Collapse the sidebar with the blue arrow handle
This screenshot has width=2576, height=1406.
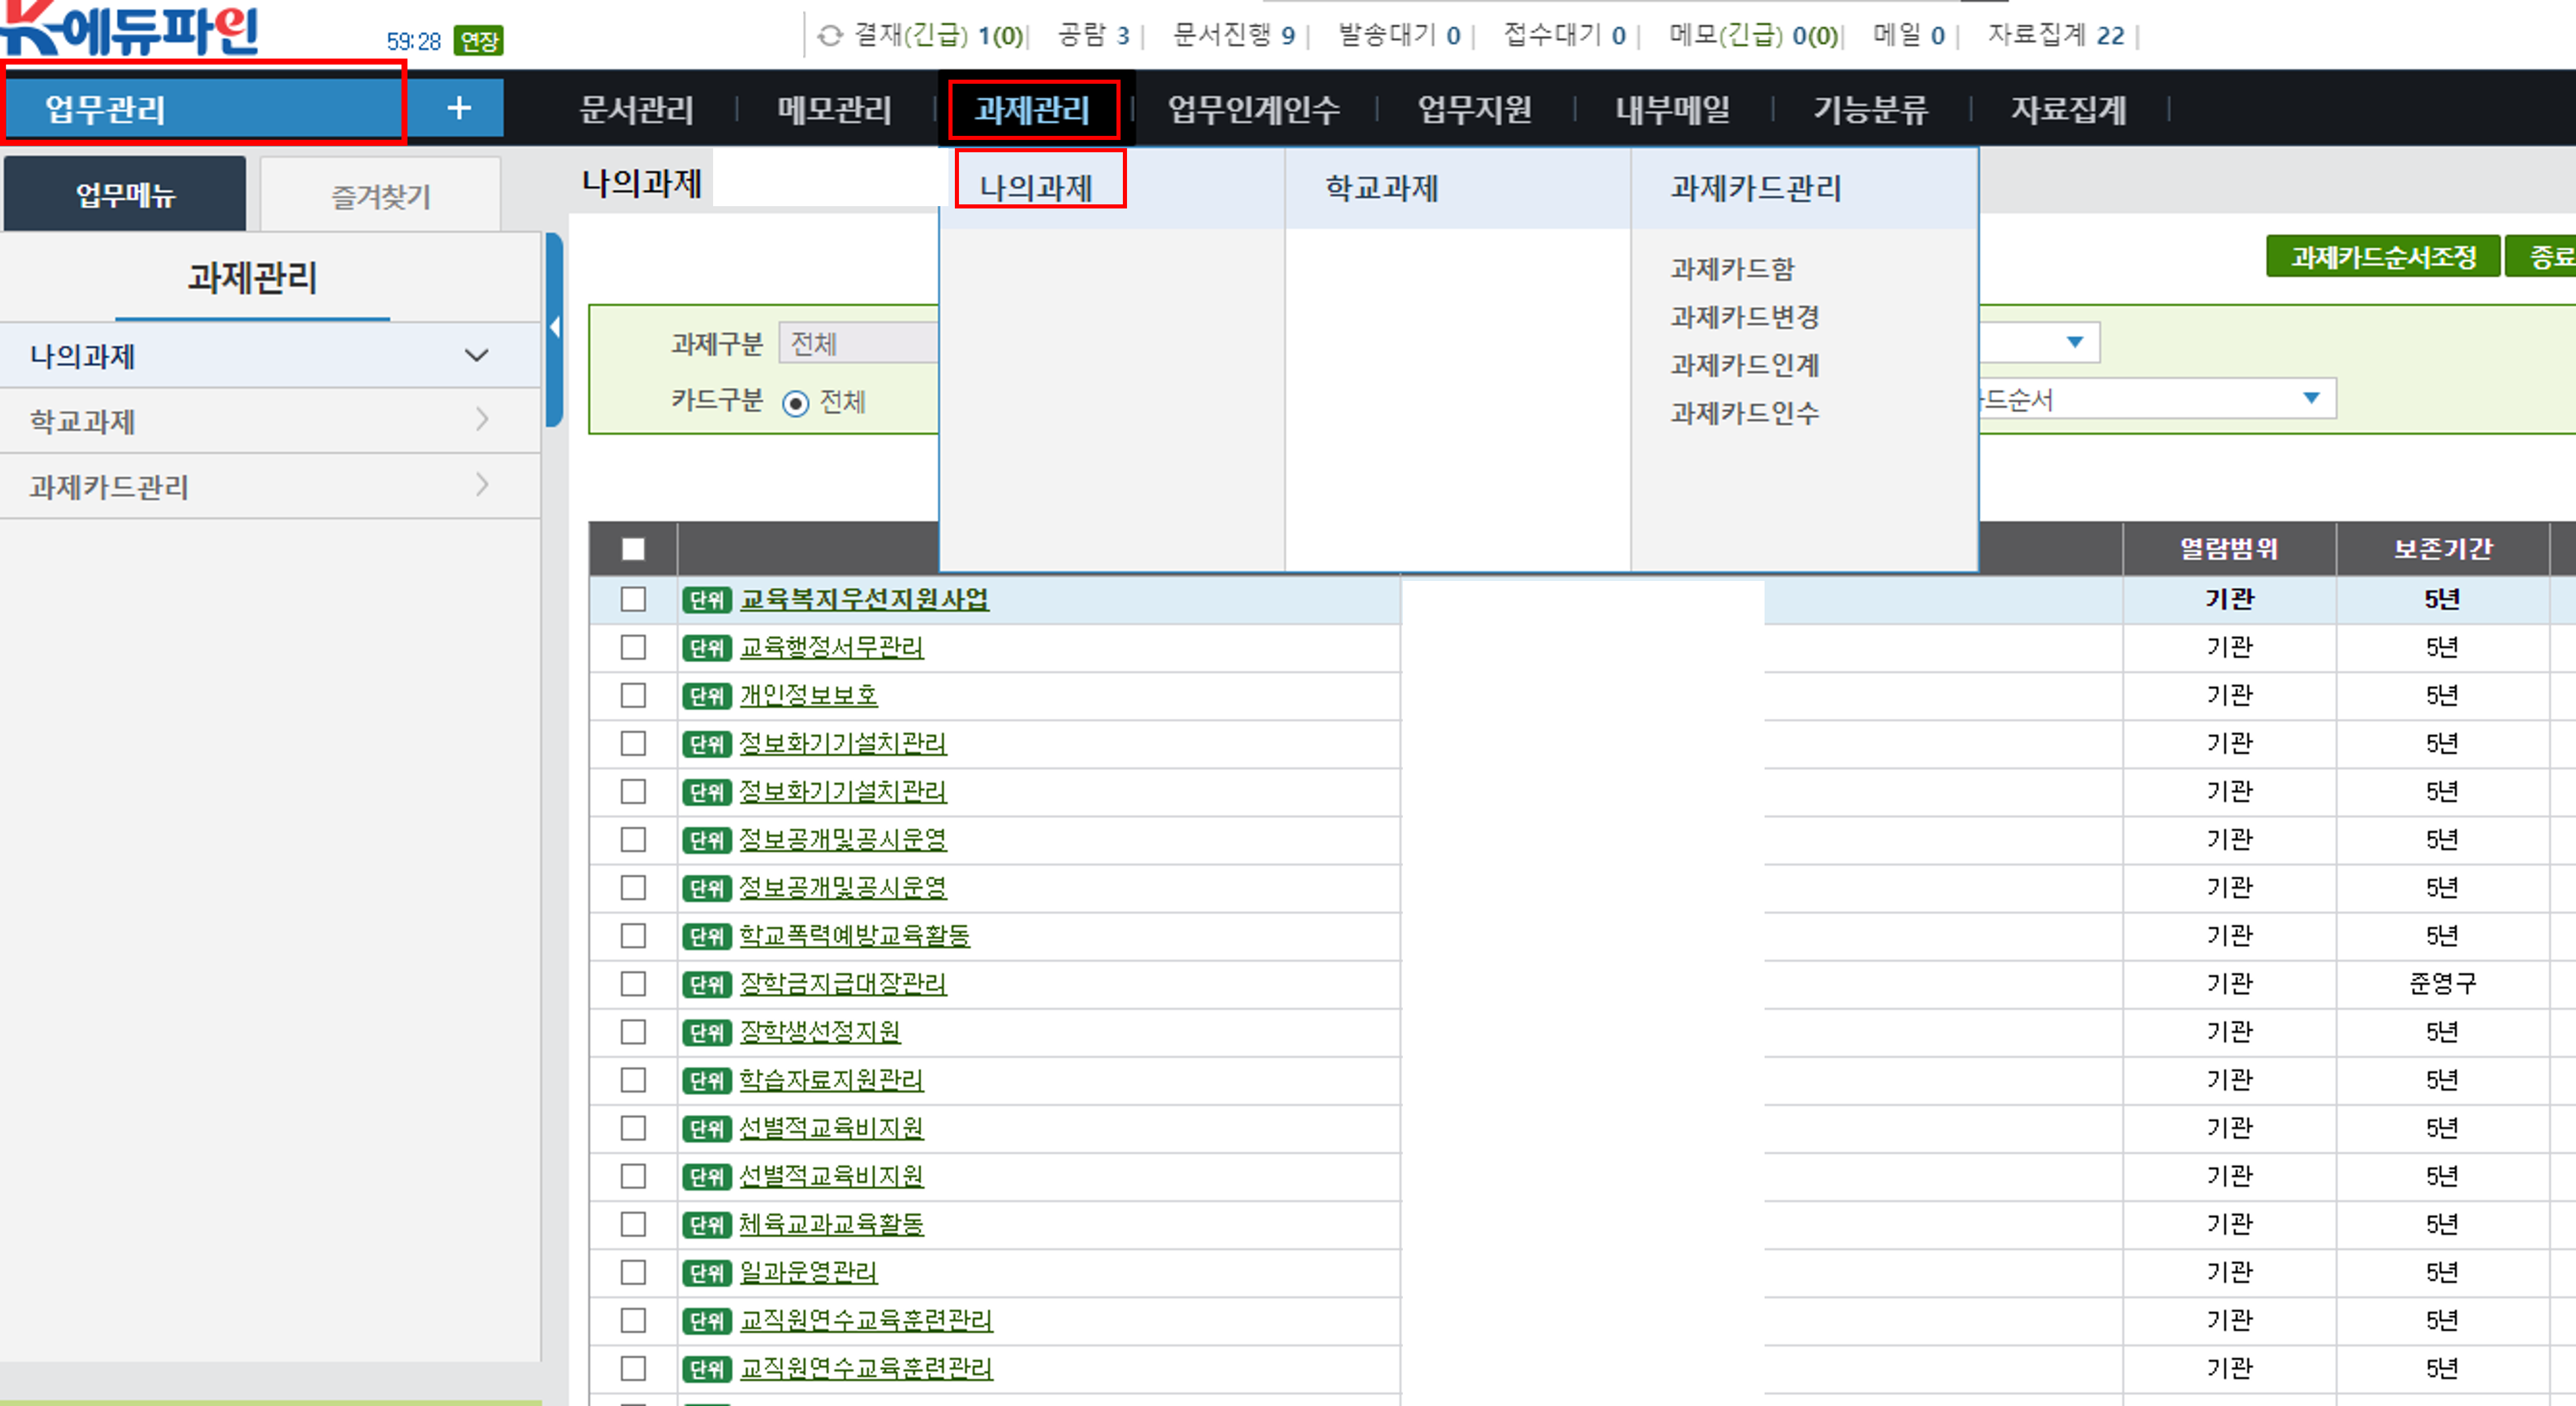(554, 328)
